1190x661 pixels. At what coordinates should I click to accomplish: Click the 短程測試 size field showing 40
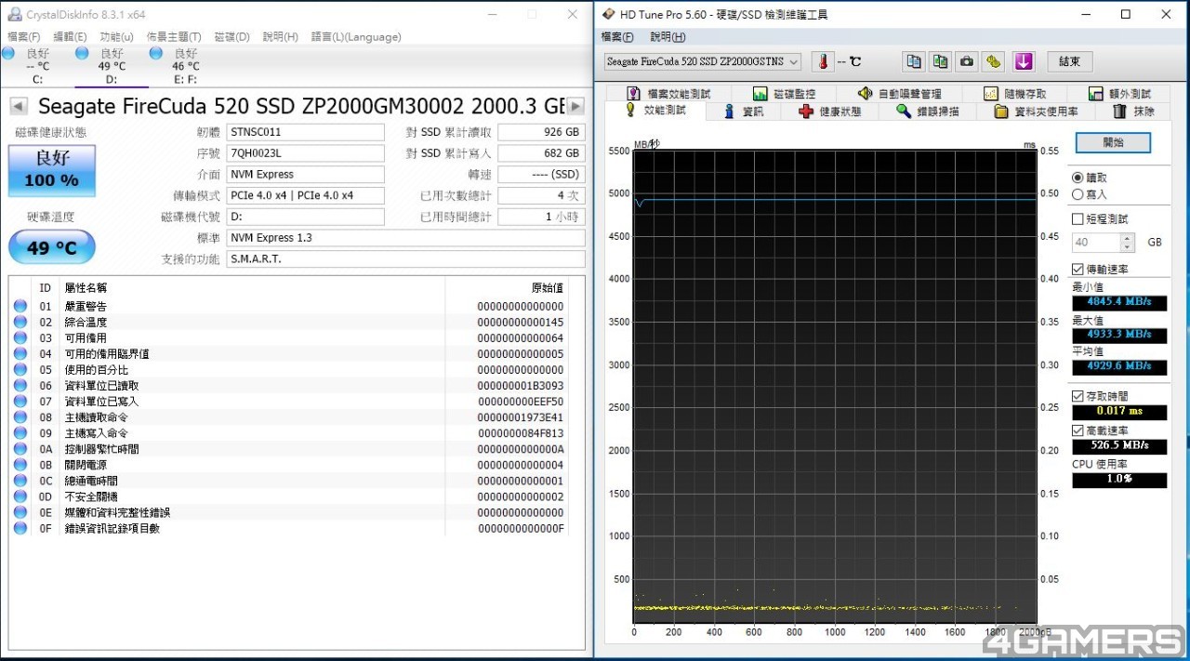pyautogui.click(x=1097, y=243)
